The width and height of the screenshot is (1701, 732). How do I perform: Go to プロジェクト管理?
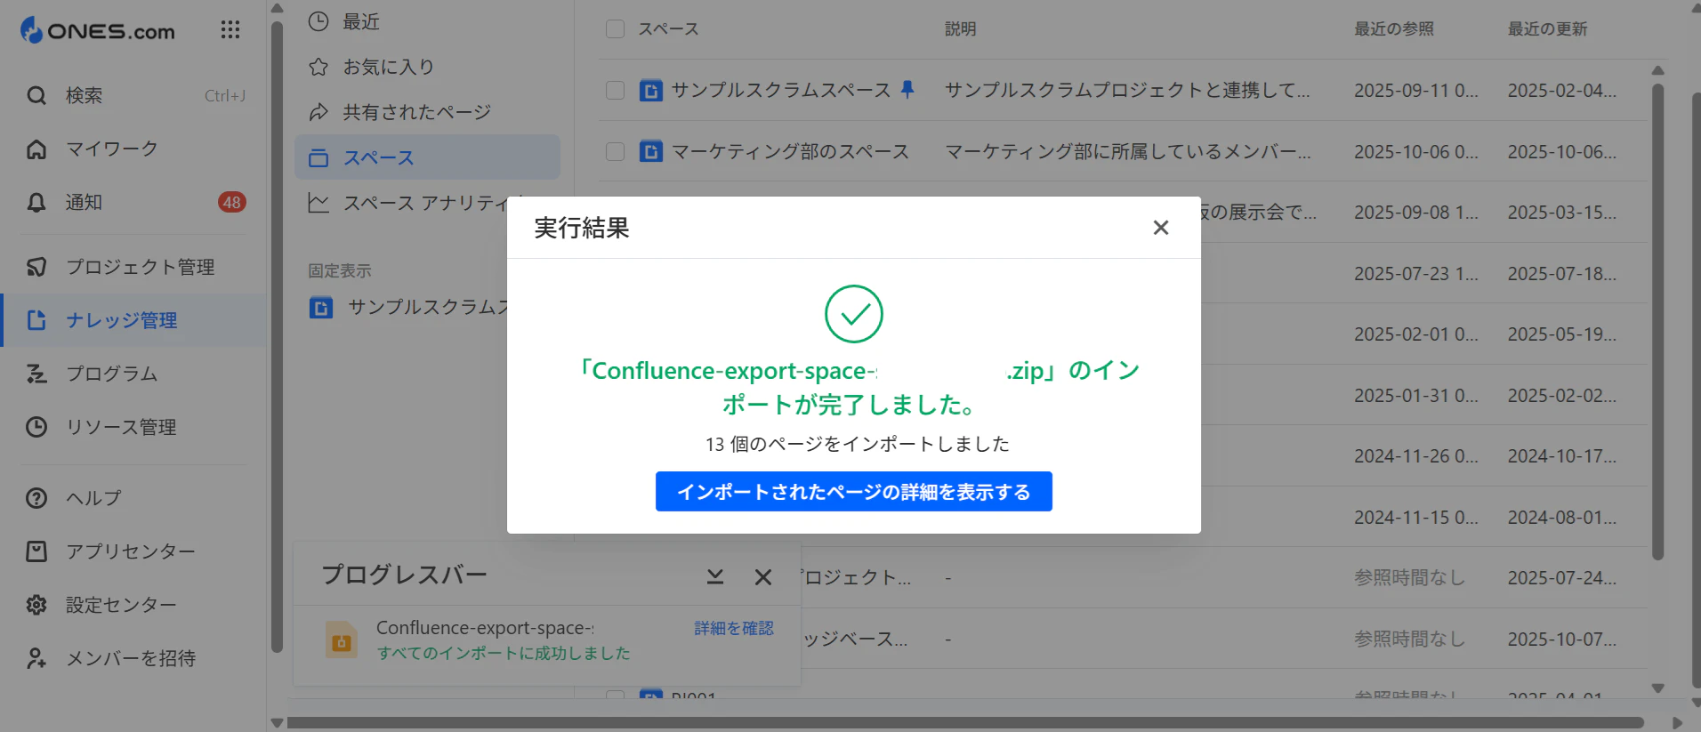pos(133,267)
